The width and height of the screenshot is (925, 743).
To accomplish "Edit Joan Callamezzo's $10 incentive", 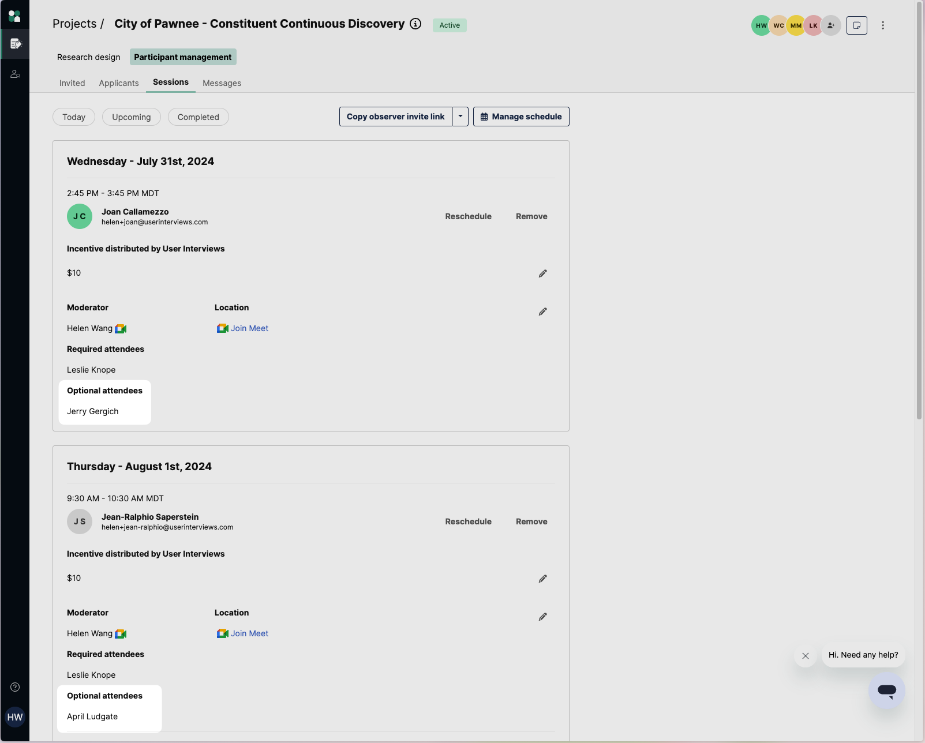I will [x=543, y=273].
